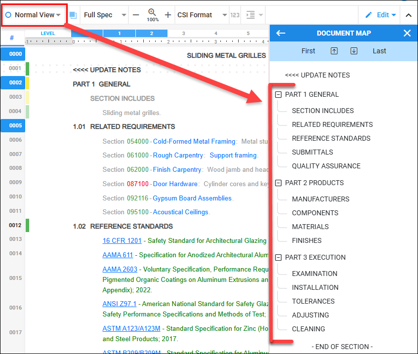Click level 4 tab in ruler
This screenshot has height=354, width=418.
(215, 33)
